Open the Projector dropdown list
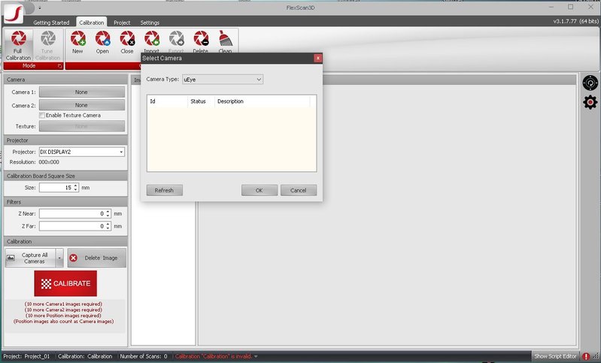The width and height of the screenshot is (601, 363). [121, 152]
